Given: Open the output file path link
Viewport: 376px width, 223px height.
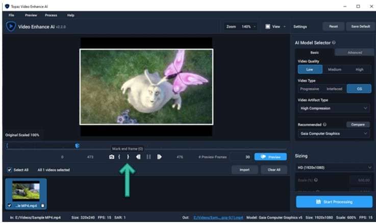Looking at the screenshot, I should pyautogui.click(x=218, y=217).
